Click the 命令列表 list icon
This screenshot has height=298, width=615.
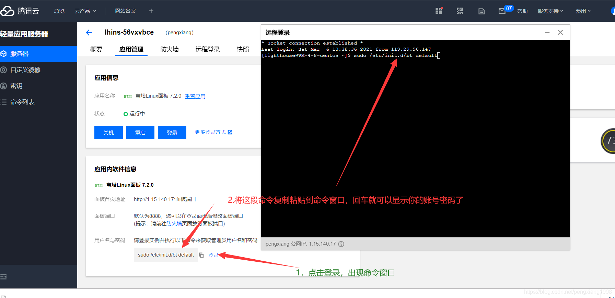[x=4, y=102]
